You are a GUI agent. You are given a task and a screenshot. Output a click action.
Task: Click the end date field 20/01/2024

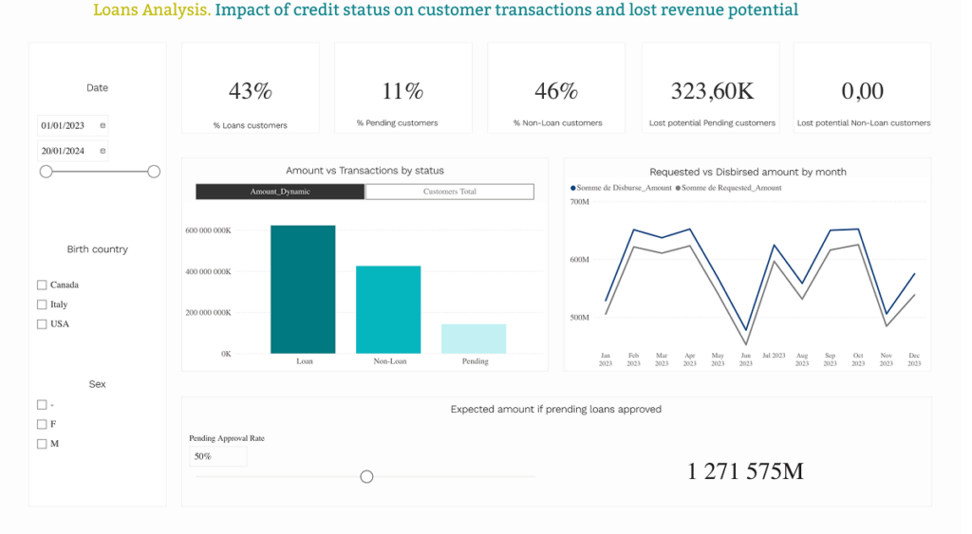(72, 151)
